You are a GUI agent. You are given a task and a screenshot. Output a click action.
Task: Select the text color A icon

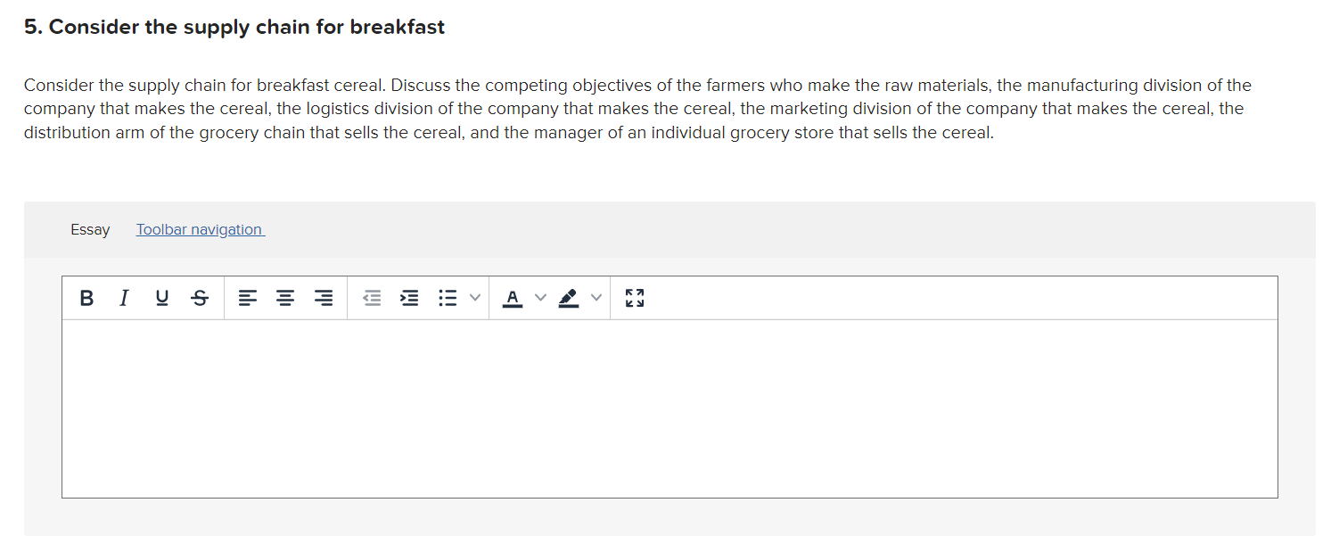click(x=512, y=298)
